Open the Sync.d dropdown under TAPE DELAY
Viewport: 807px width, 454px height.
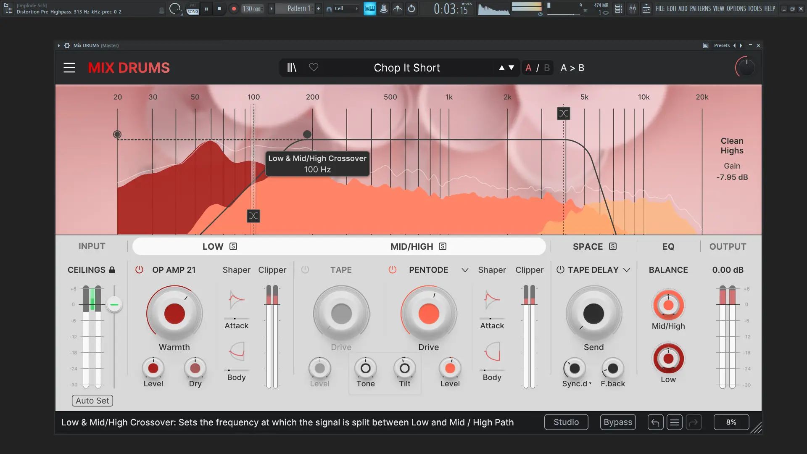tap(576, 384)
